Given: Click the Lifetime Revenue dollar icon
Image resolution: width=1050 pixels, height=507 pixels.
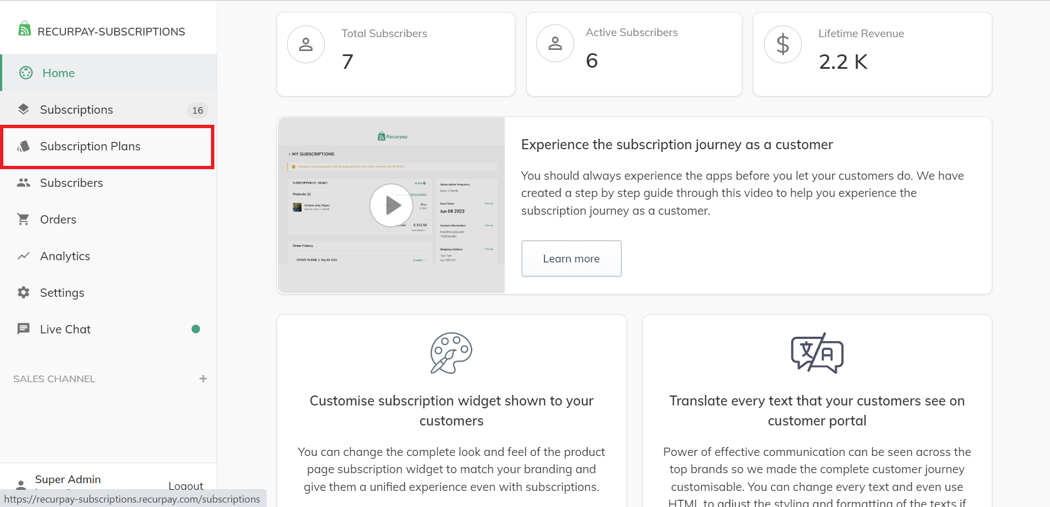Looking at the screenshot, I should (782, 44).
